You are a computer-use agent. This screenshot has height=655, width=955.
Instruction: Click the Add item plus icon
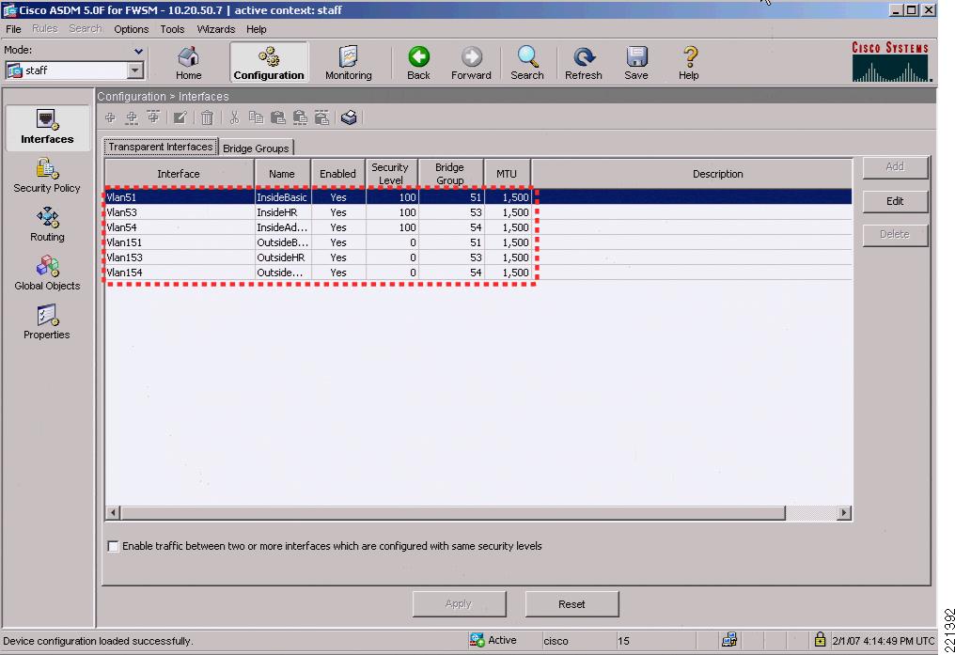pyautogui.click(x=110, y=117)
